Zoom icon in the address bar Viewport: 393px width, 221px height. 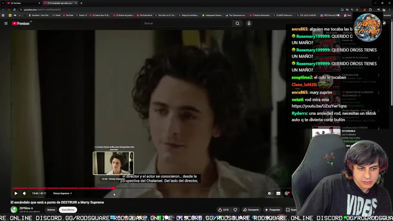(x=352, y=10)
